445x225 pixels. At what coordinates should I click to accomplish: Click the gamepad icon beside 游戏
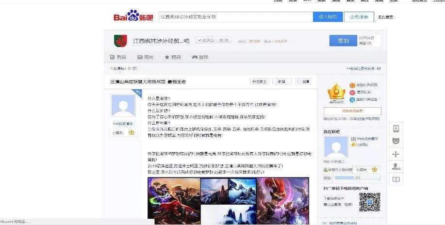point(195,57)
